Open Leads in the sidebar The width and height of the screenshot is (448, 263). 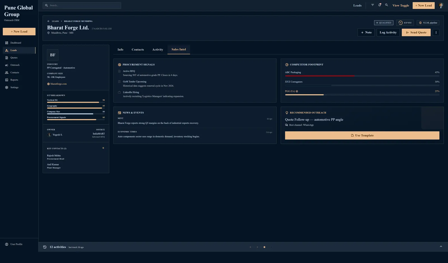19,50
